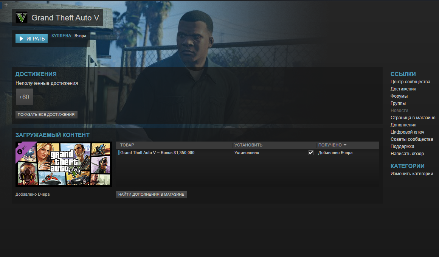Click НАЙТИ ДОПОЛНЕНИЯ В МАГАЗИНЕ button

[152, 194]
